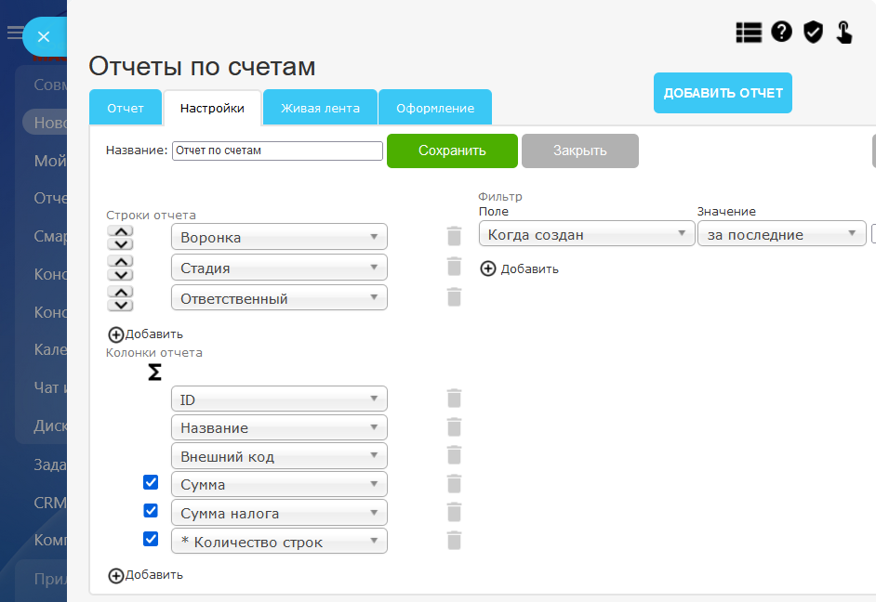This screenshot has height=602, width=876.
Task: Click the shield checkmark icon
Action: pos(813,33)
